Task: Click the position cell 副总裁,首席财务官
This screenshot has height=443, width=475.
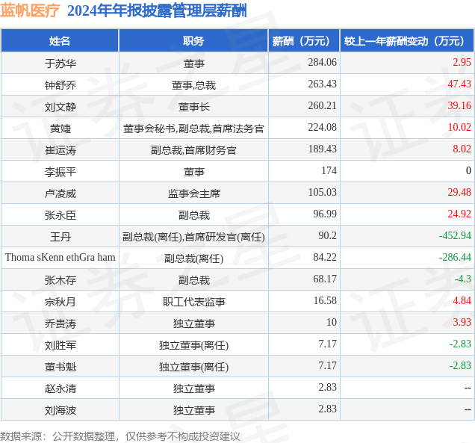Action: click(x=193, y=150)
